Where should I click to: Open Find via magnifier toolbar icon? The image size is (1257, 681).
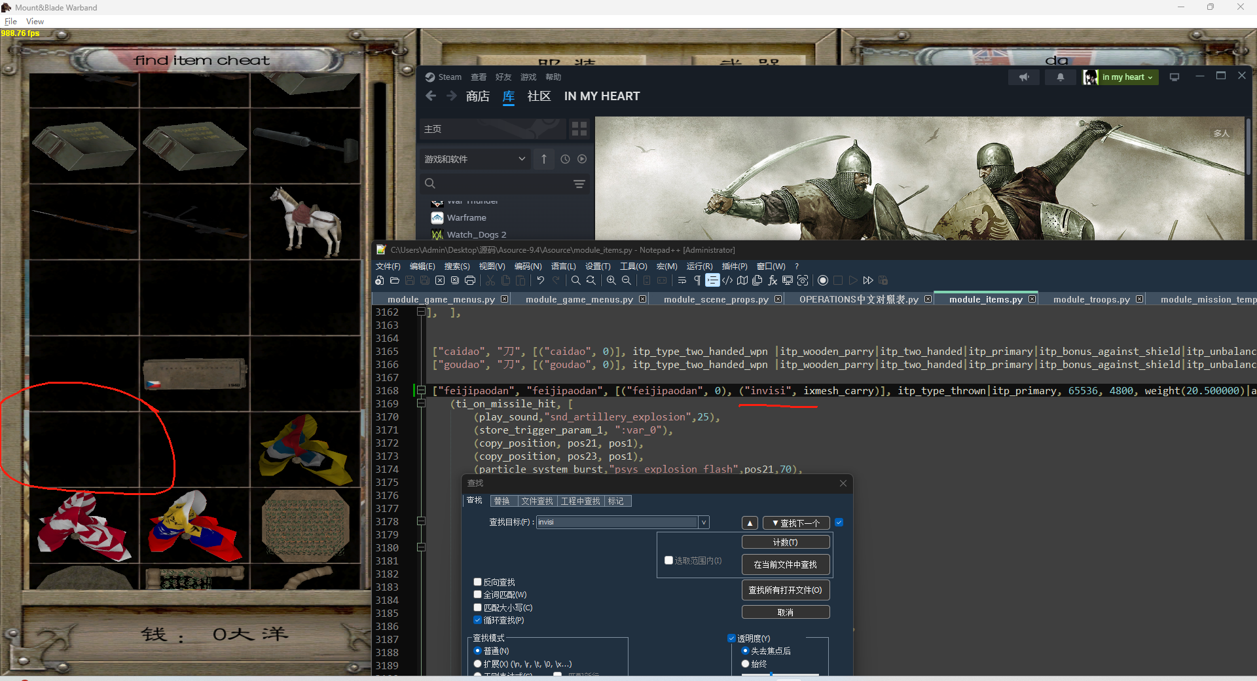coord(576,280)
